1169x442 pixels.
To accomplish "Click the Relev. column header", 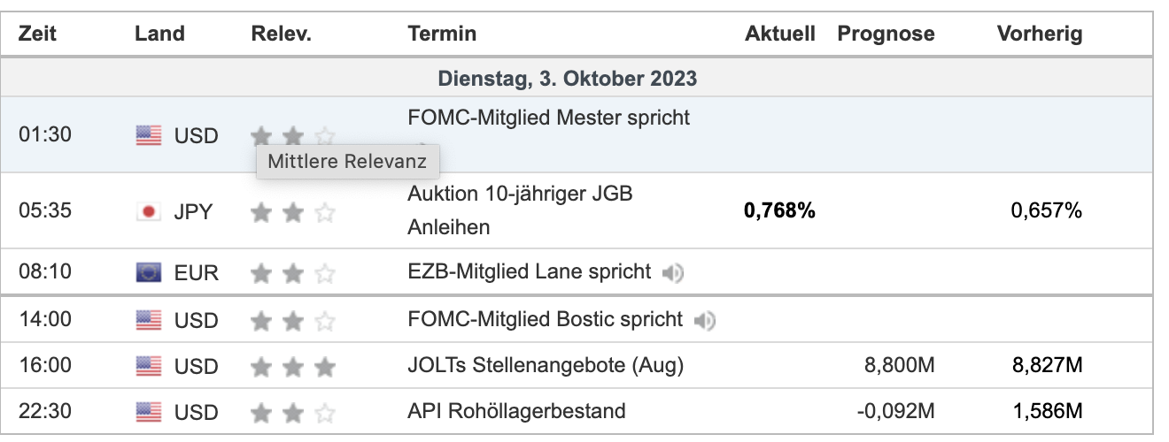I will 281,34.
